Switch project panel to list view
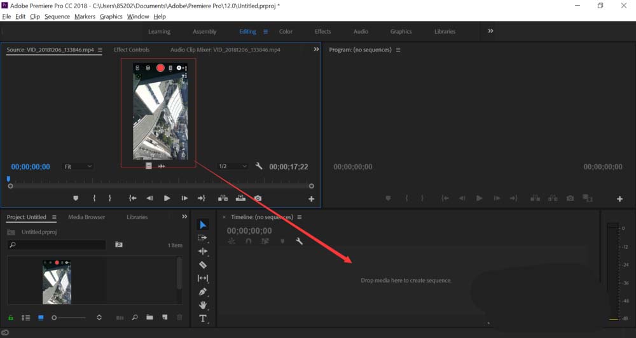The width and height of the screenshot is (636, 338). 26,317
